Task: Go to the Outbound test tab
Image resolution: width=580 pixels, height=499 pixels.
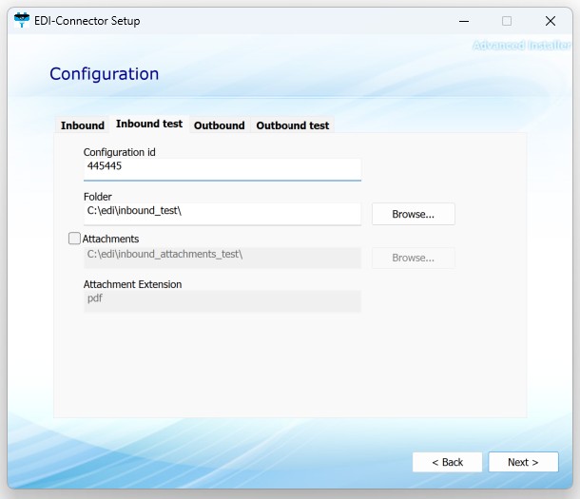Action: (x=292, y=125)
